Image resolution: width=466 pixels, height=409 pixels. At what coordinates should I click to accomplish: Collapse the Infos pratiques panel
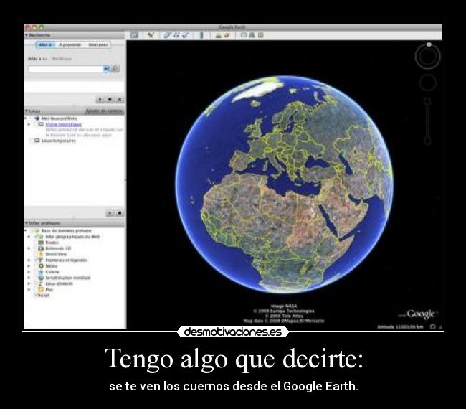point(27,222)
